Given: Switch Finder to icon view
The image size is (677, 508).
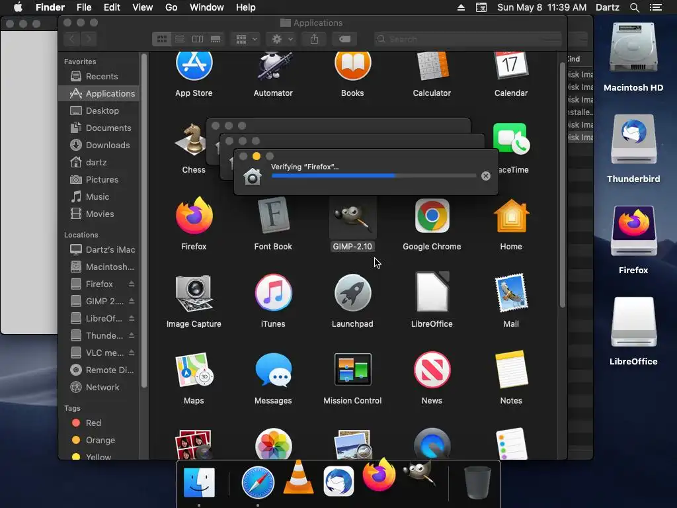Looking at the screenshot, I should (162, 39).
